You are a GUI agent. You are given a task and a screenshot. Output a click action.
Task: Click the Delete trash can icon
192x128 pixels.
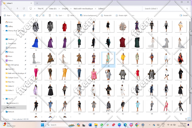coord(50,16)
